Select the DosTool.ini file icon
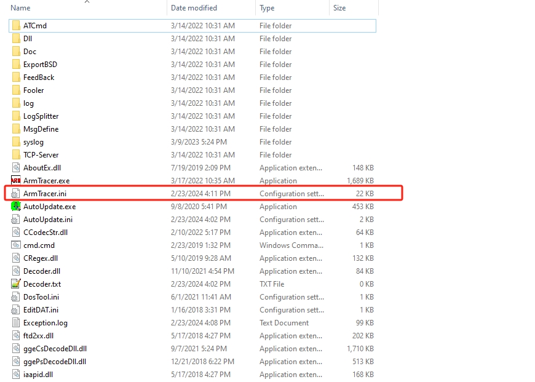 coord(15,297)
